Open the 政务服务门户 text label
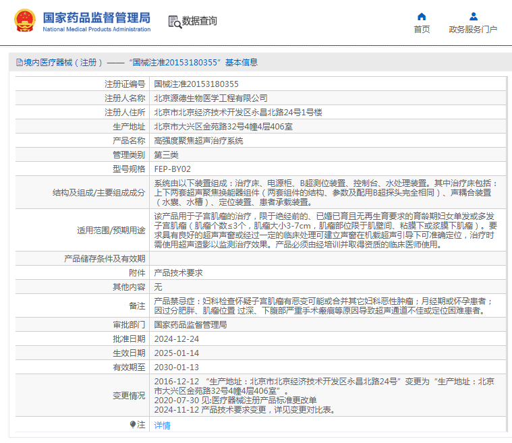 (473, 30)
